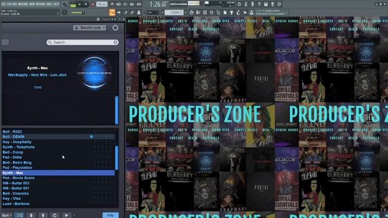The height and width of the screenshot is (218, 388).
Task: Click the master pitch knob
Action: pyautogui.click(x=65, y=12)
